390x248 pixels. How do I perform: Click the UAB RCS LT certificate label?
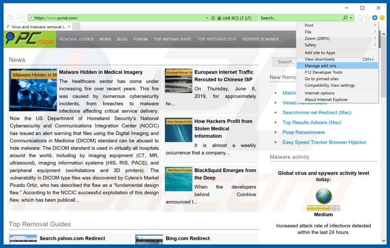[237, 18]
